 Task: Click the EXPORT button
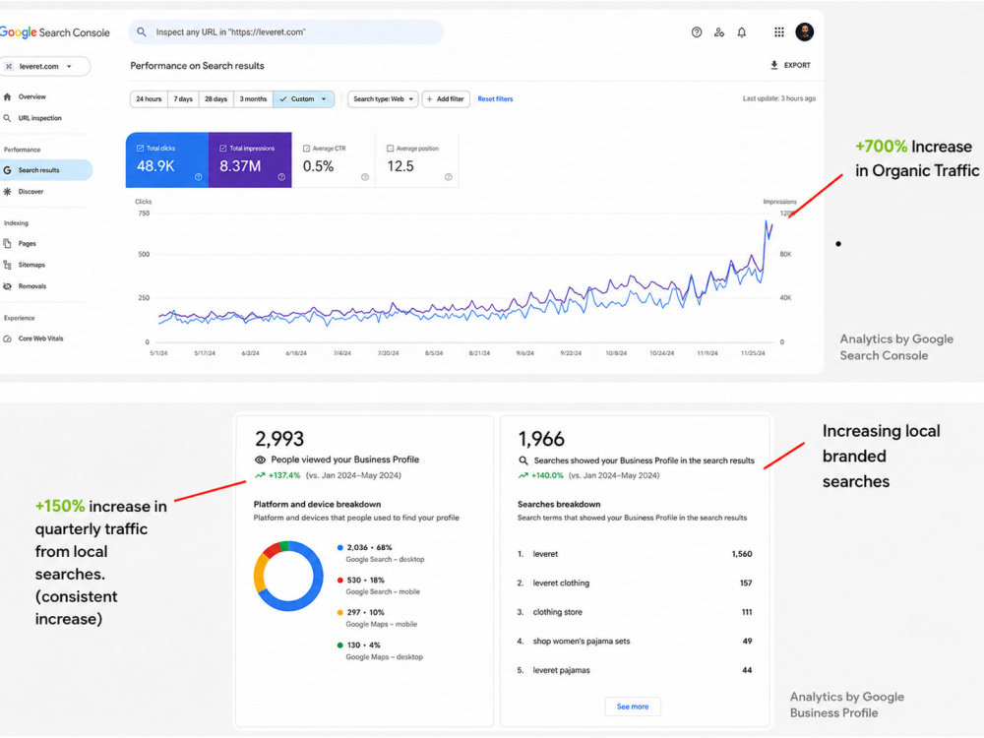(x=790, y=65)
